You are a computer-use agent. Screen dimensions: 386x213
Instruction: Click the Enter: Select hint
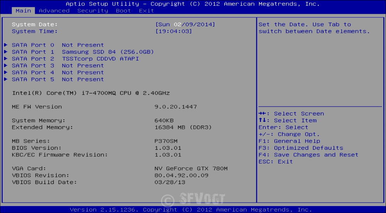(x=283, y=127)
